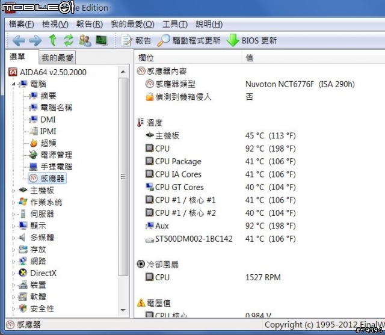
Task: Click the Back navigation arrow
Action: [x=19, y=40]
